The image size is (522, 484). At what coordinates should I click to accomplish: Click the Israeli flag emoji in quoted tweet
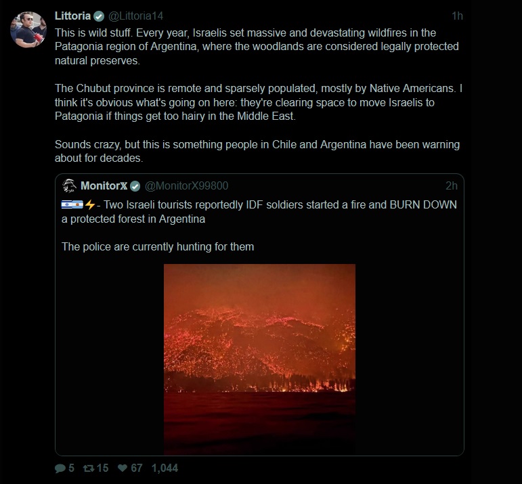click(x=71, y=205)
